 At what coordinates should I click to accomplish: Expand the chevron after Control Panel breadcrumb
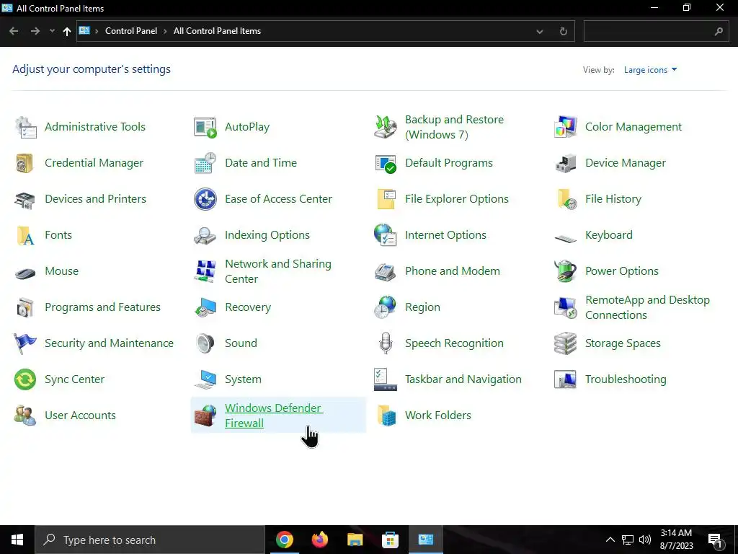(x=165, y=31)
